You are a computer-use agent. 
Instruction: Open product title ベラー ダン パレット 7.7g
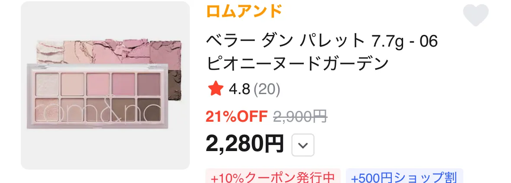coord(322,41)
